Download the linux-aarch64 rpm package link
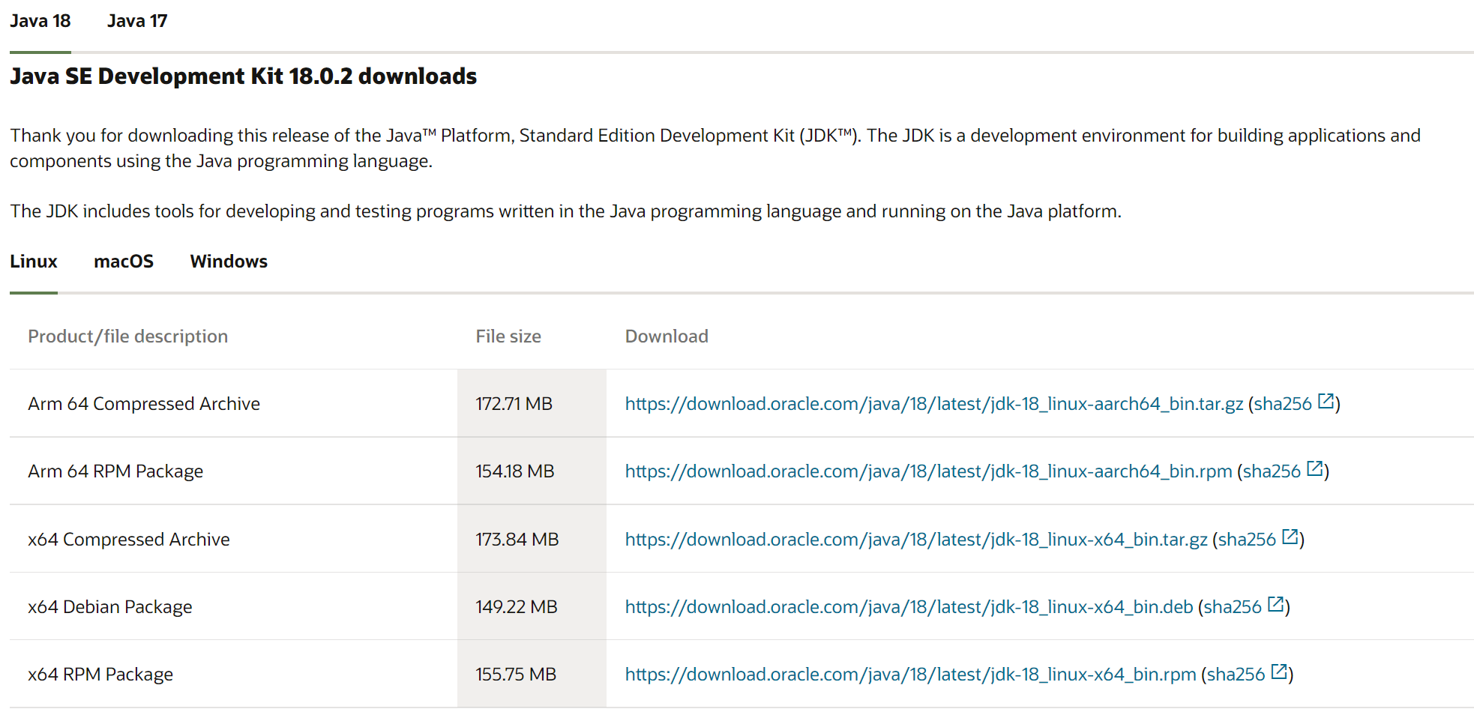The width and height of the screenshot is (1474, 712). pos(929,471)
